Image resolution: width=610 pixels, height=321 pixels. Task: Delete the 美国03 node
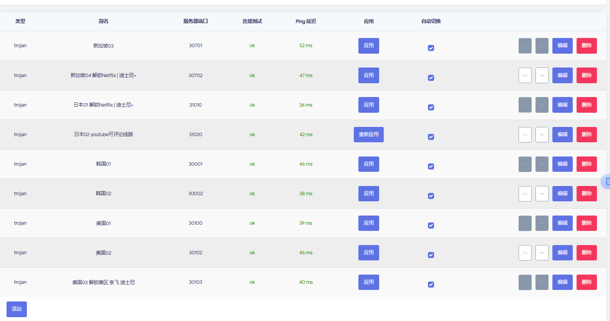click(586, 282)
